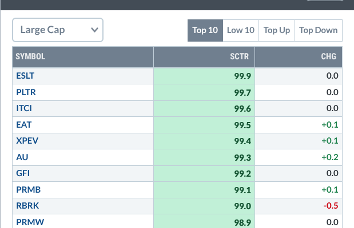Screen dimensions: 354x228
Task: Click the +0.1 change value for EAT
Action: (330, 125)
